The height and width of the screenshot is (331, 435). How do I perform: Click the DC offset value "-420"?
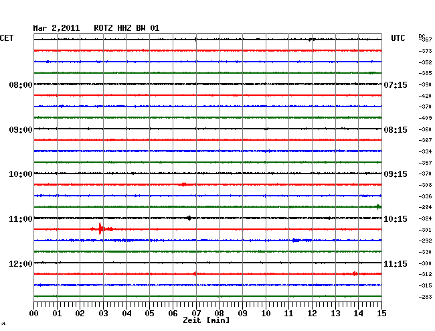(425, 96)
